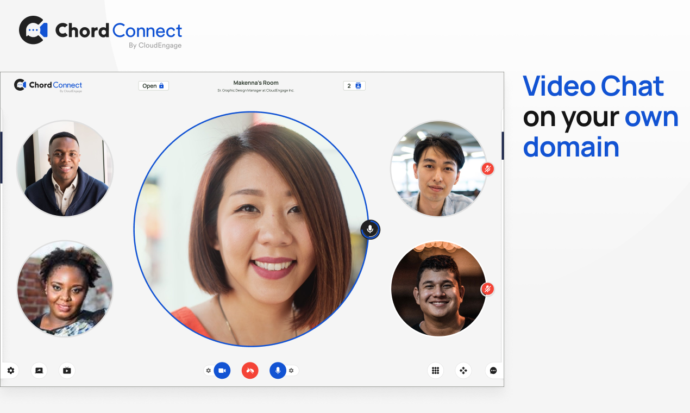
Task: Click the four-arrow move icon
Action: click(x=463, y=371)
